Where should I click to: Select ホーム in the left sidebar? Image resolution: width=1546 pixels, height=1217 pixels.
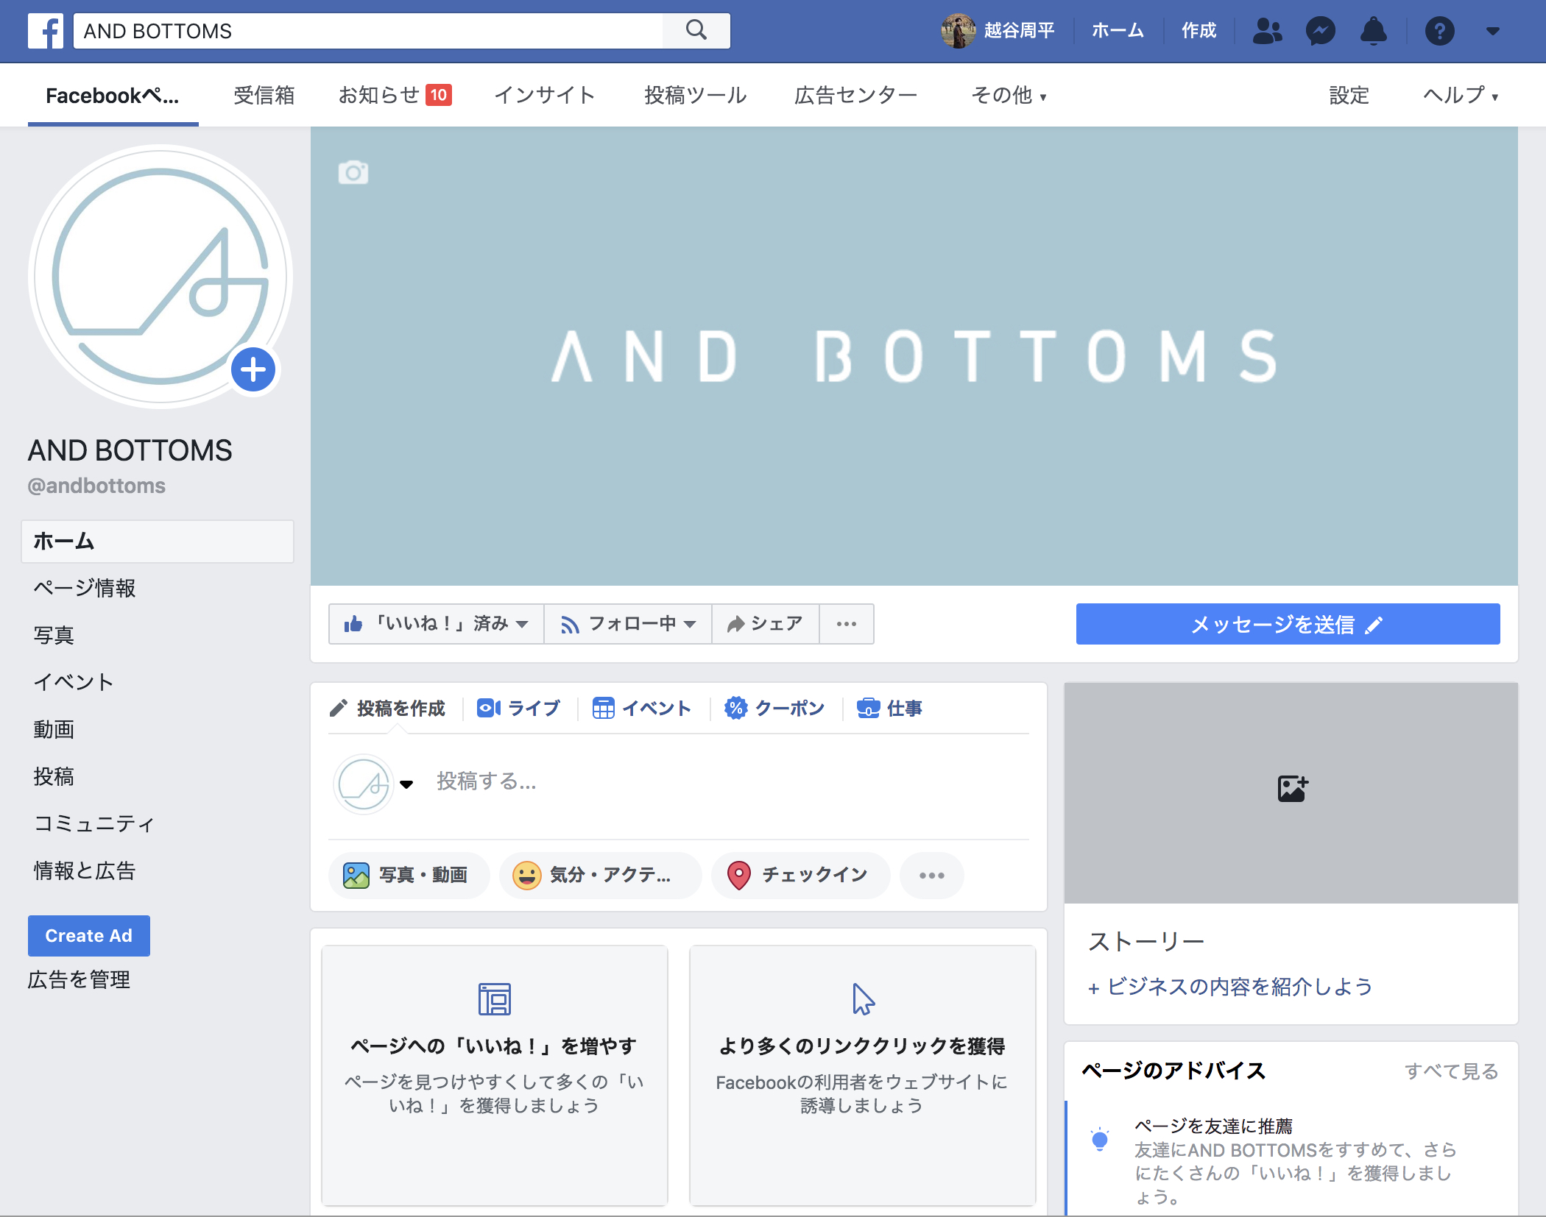(158, 541)
